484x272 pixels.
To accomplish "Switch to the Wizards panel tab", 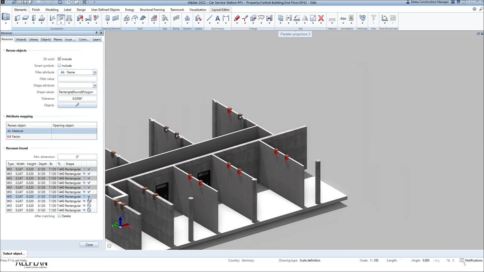I will pos(21,39).
